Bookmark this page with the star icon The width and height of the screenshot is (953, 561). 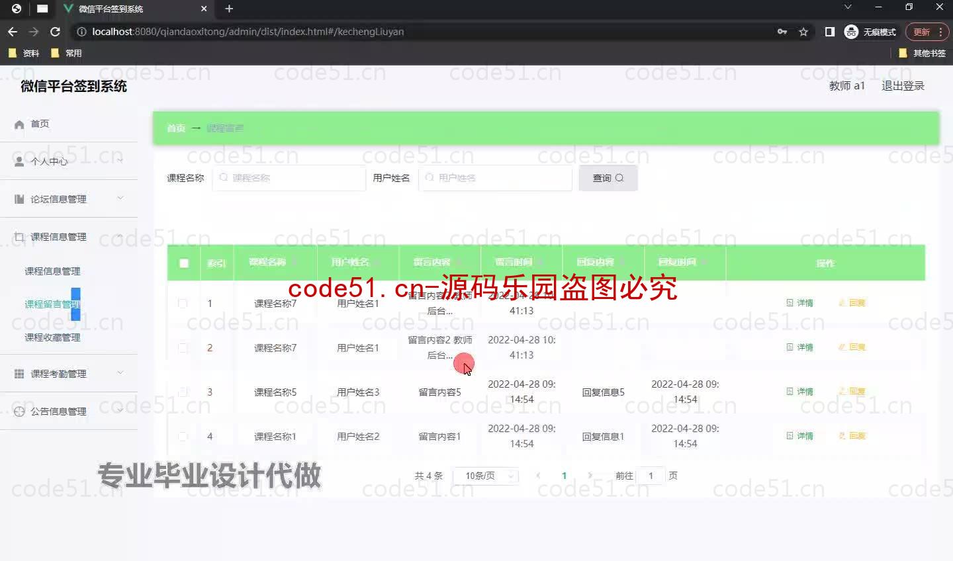pos(803,32)
